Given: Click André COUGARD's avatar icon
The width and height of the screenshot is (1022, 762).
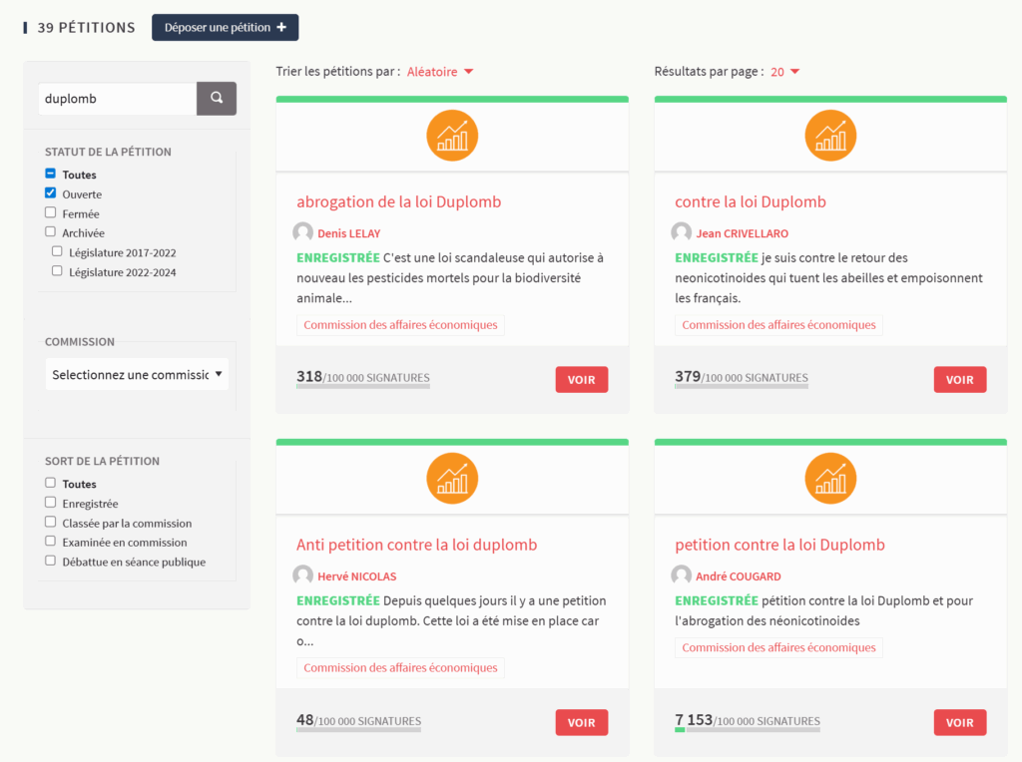Looking at the screenshot, I should point(682,576).
